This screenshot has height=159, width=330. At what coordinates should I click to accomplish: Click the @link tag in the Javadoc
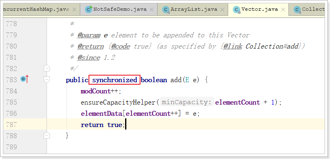click(x=232, y=46)
